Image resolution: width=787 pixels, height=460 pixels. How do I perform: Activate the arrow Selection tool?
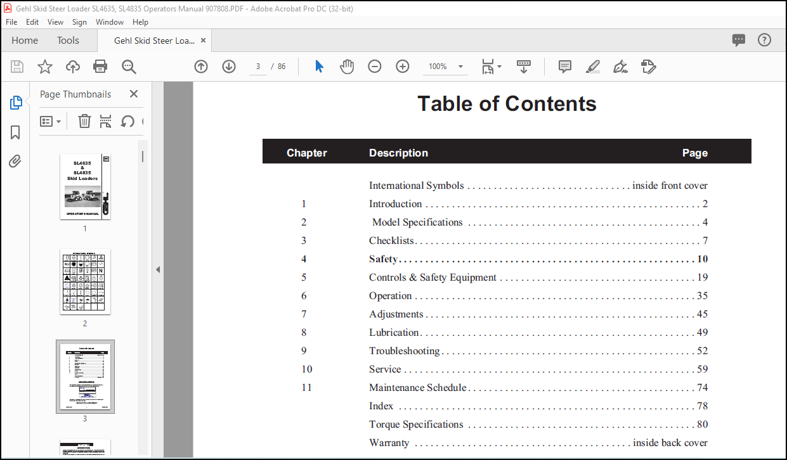[x=319, y=67]
